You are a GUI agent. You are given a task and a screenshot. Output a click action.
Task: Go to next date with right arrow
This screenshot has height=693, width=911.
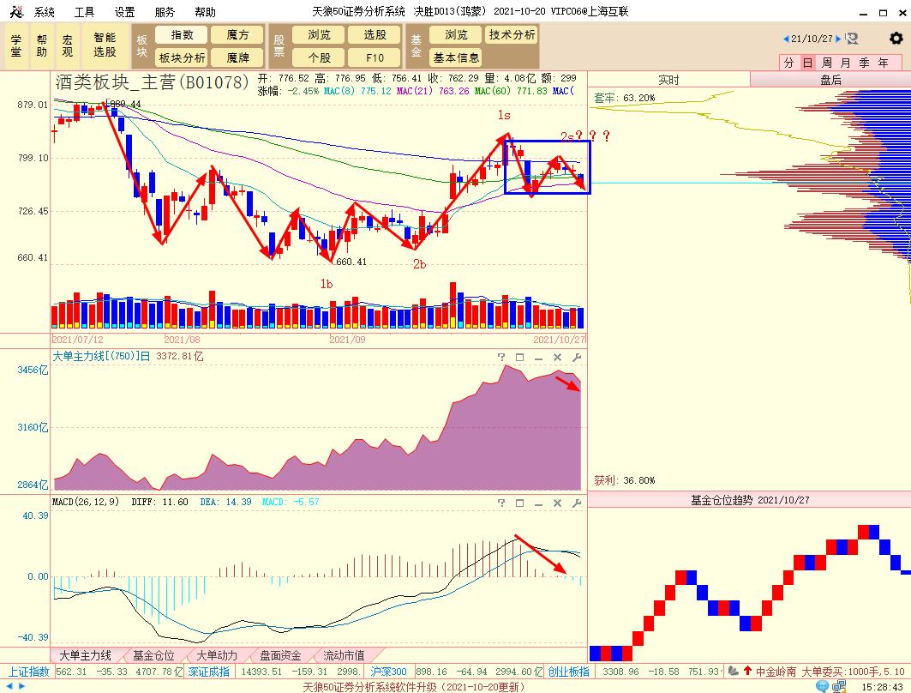(838, 39)
